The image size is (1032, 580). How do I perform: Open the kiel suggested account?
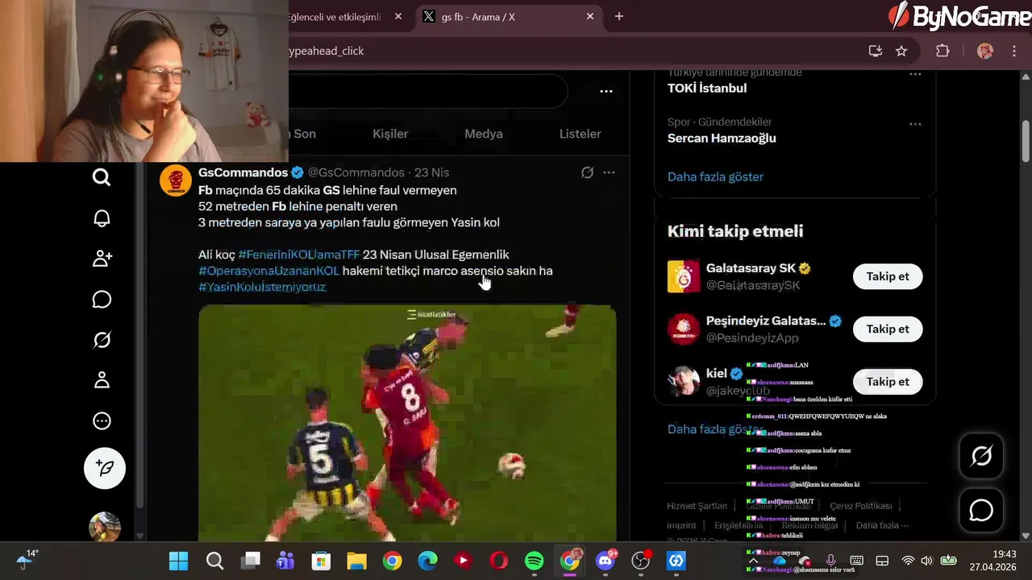pyautogui.click(x=717, y=373)
